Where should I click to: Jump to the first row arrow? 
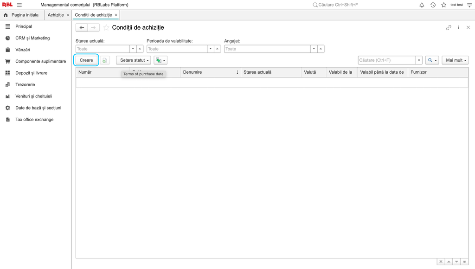(x=441, y=262)
